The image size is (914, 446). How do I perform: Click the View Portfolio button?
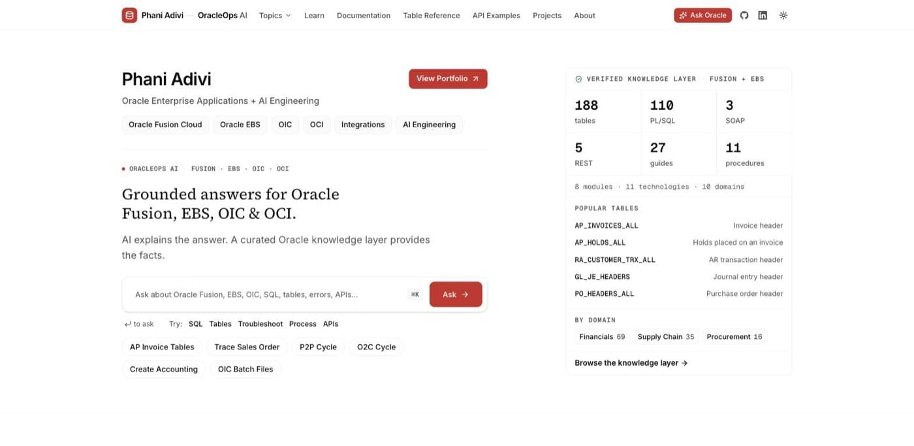coord(448,78)
